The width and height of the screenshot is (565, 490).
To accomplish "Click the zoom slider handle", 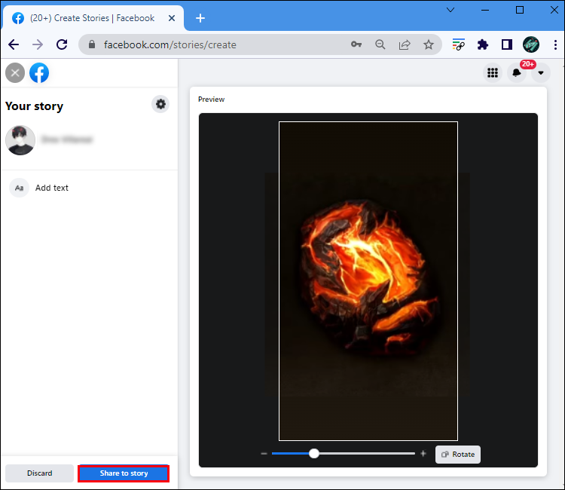I will click(x=314, y=454).
